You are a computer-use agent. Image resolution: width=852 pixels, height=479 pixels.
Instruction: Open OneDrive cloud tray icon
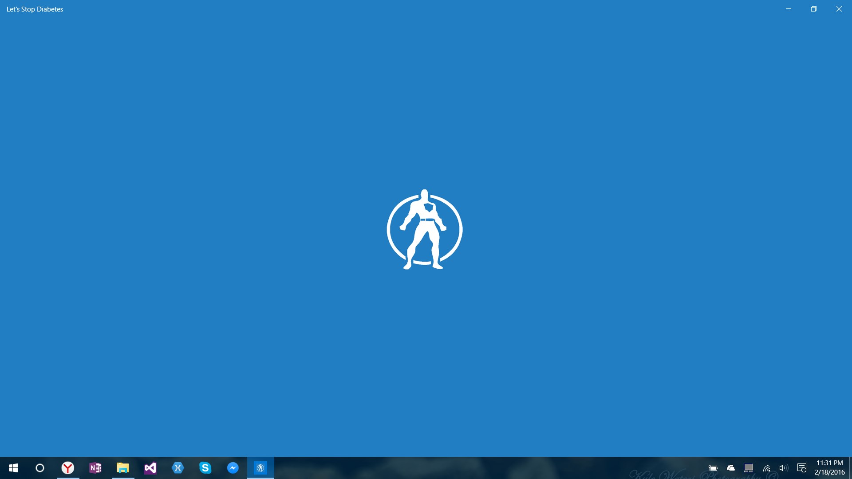pyautogui.click(x=731, y=468)
